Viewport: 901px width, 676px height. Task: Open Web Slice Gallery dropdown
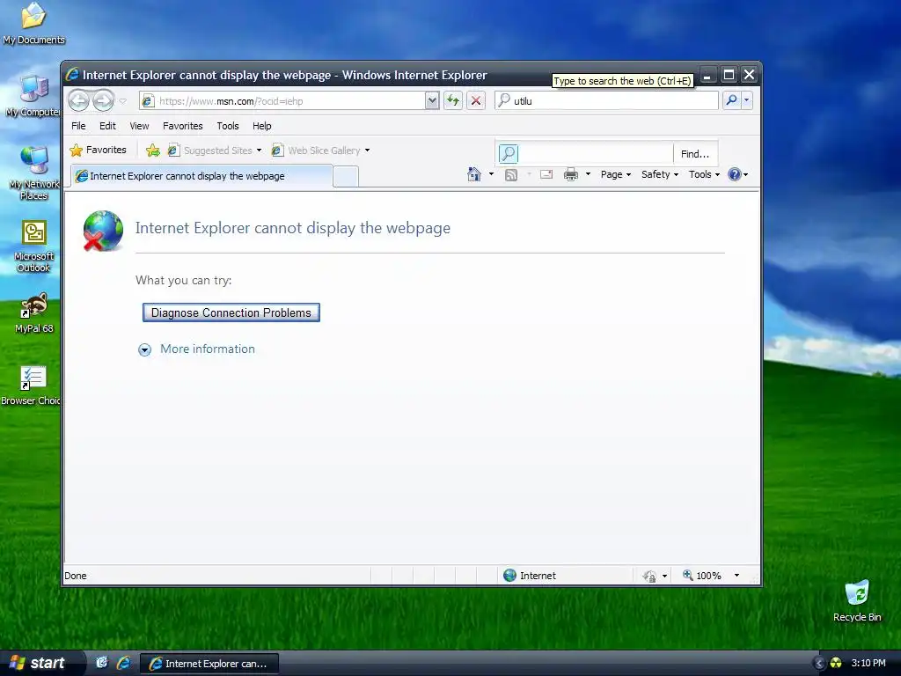[x=320, y=151]
